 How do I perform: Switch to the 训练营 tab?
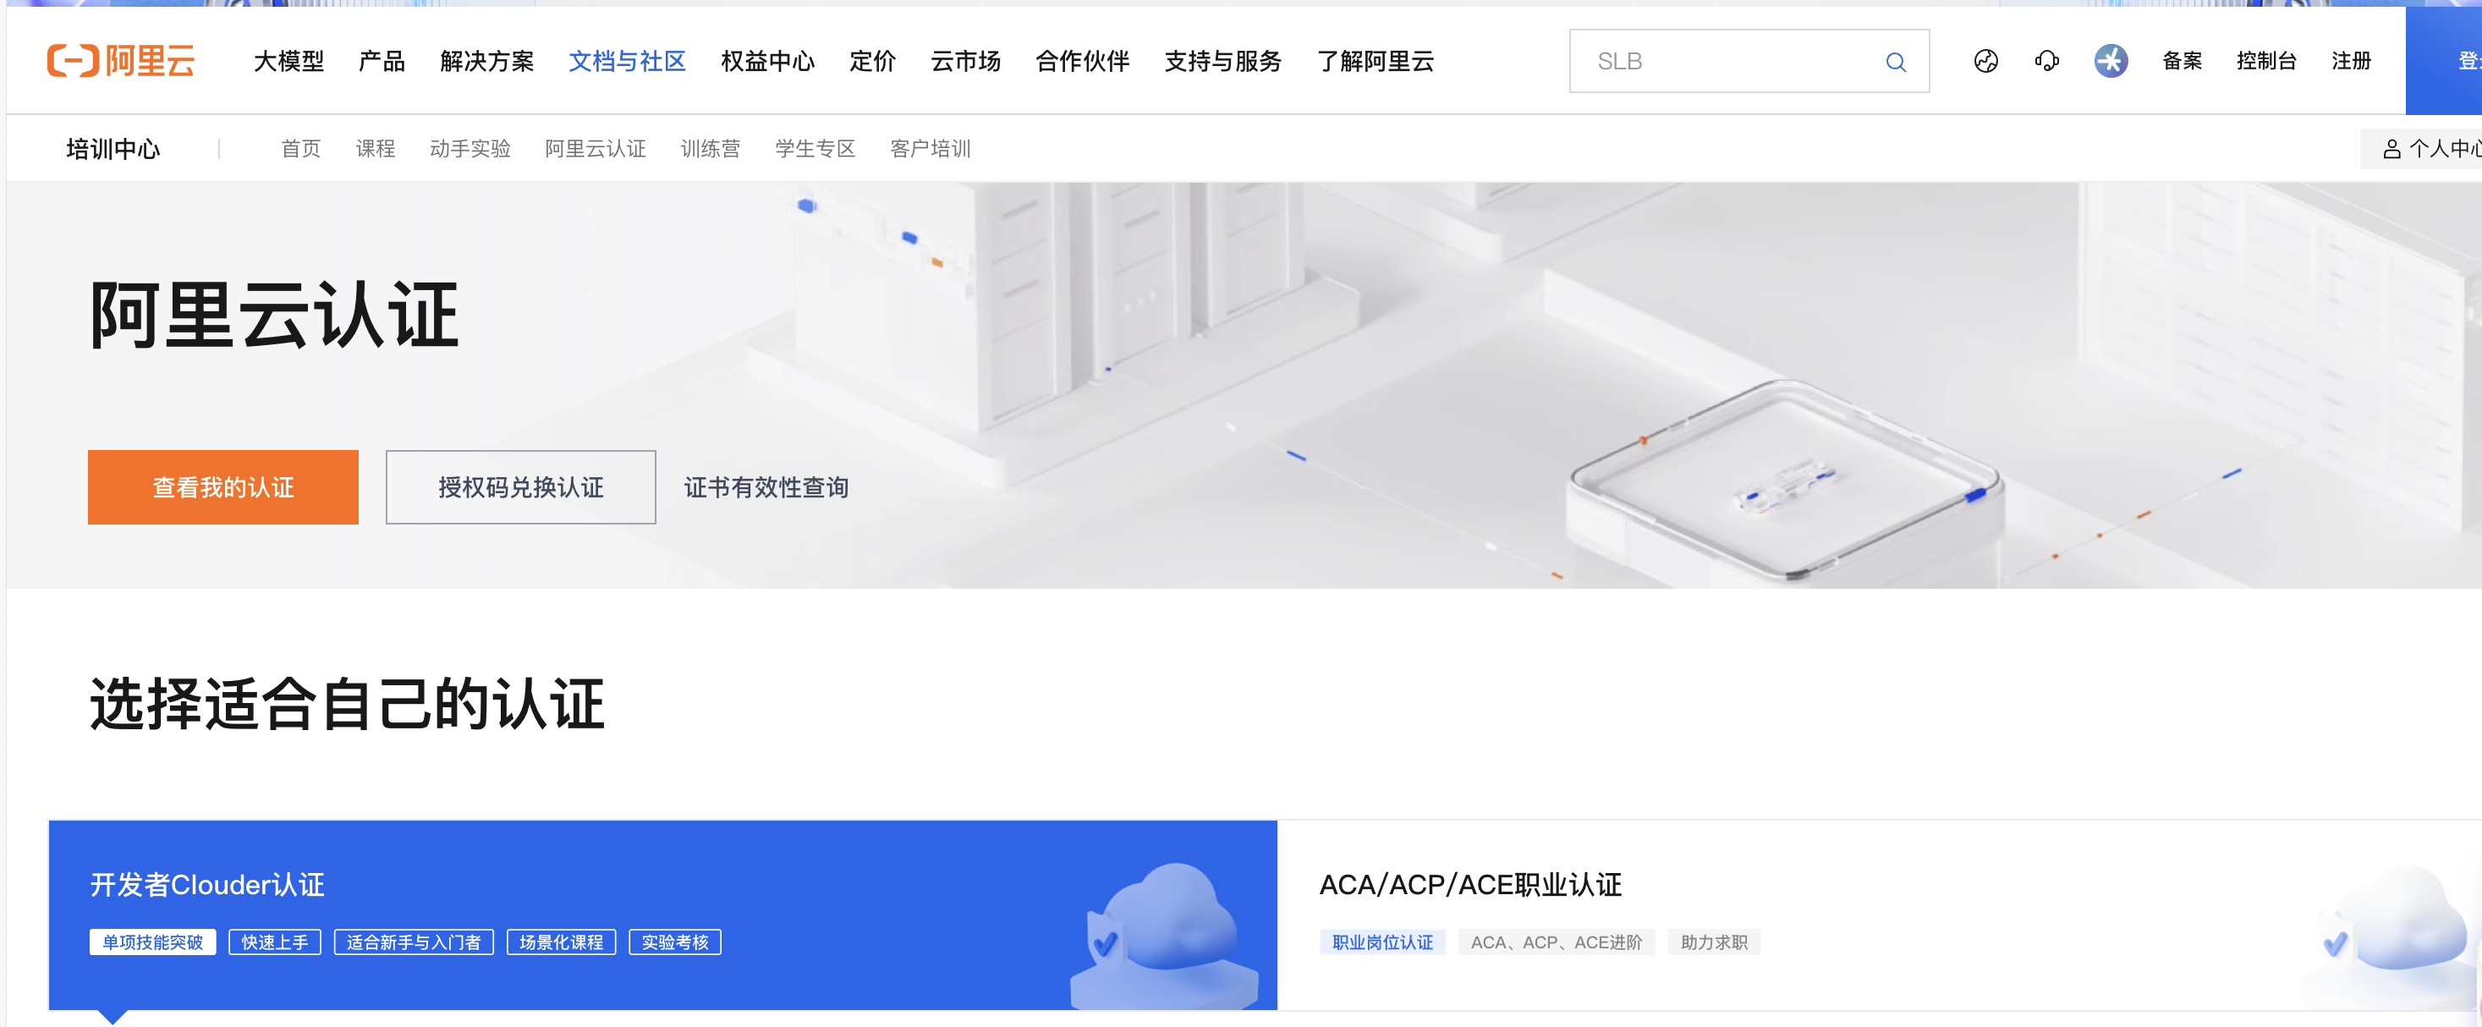tap(710, 150)
